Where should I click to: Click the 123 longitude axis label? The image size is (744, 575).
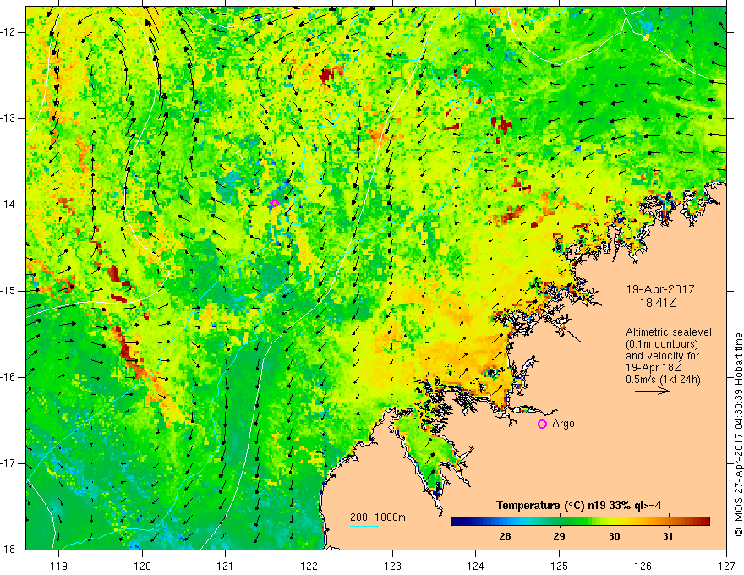pyautogui.click(x=392, y=566)
